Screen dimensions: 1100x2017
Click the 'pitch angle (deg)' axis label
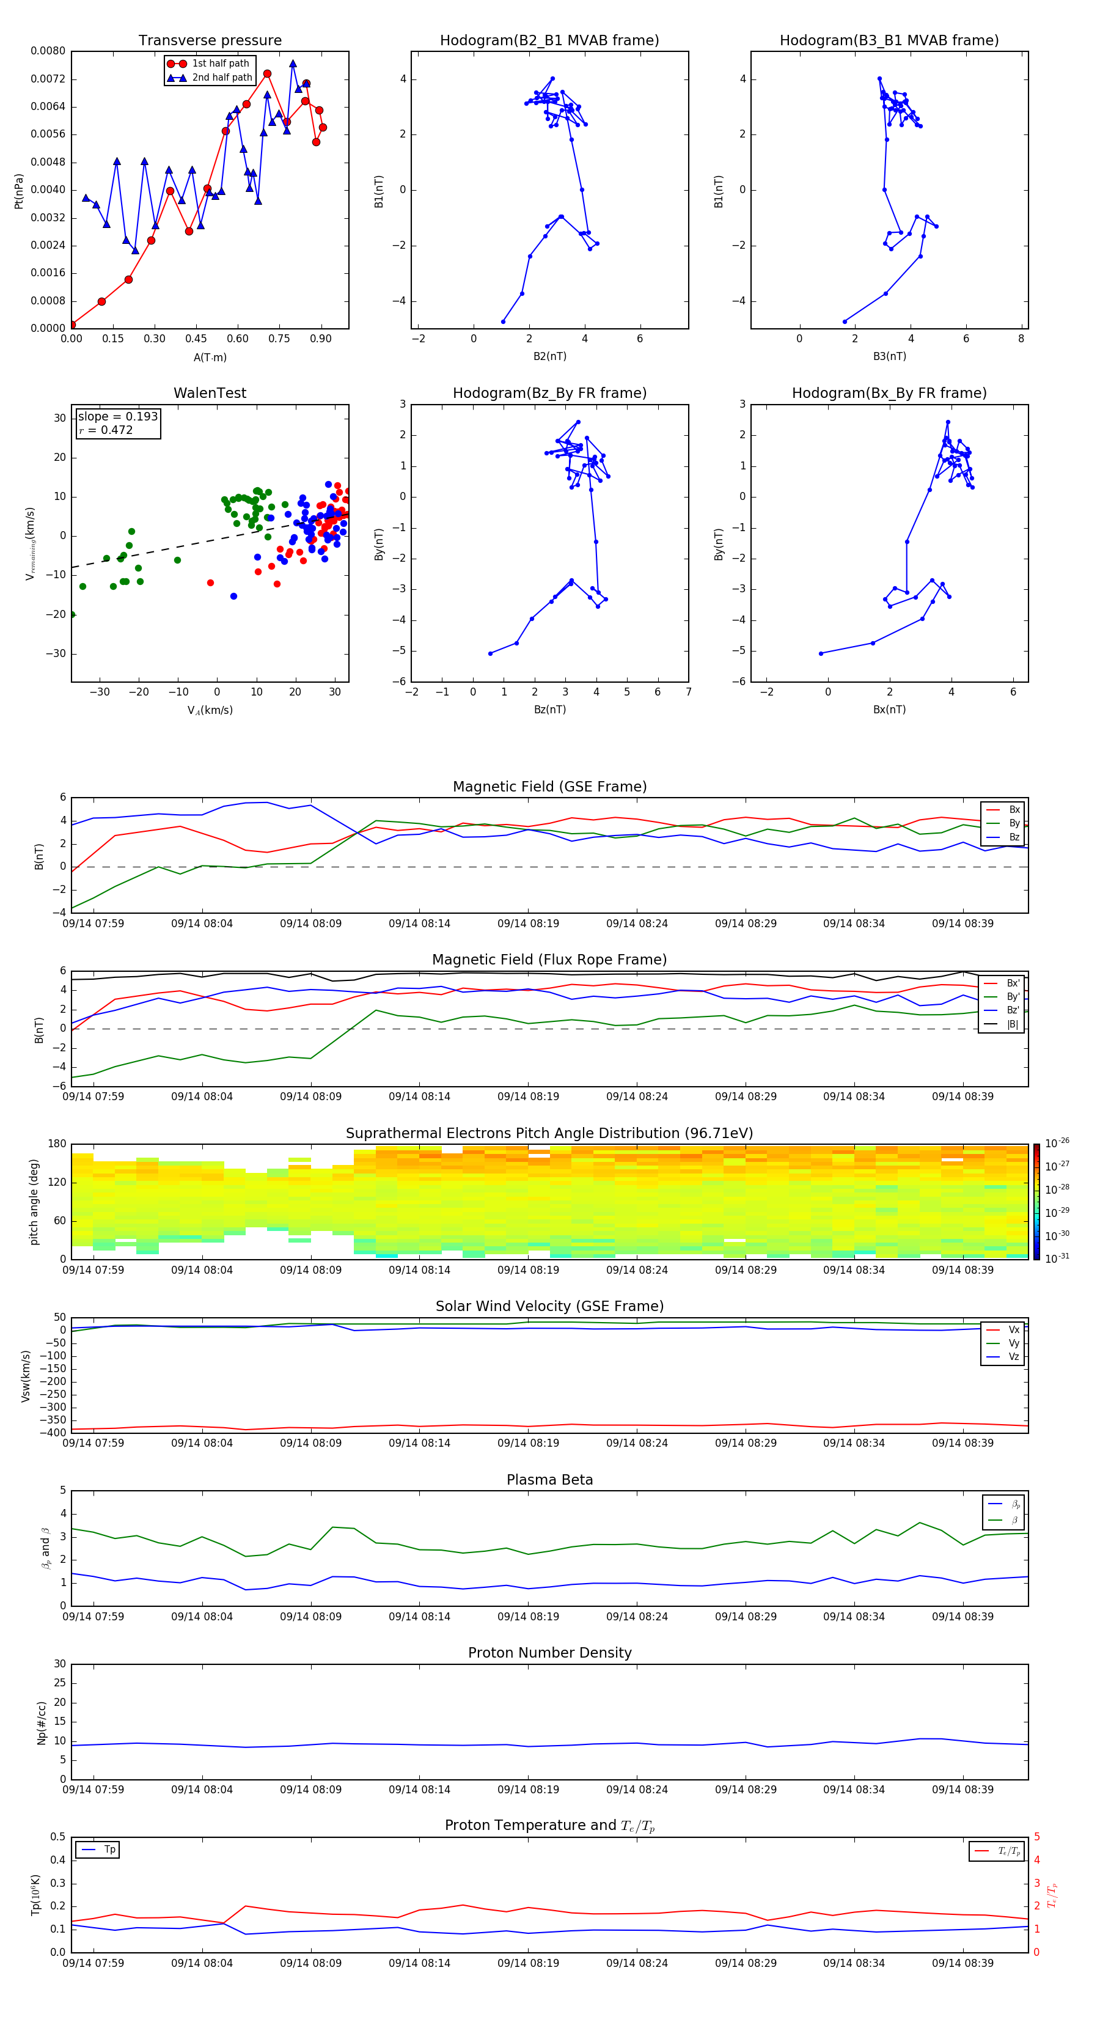(x=34, y=1202)
